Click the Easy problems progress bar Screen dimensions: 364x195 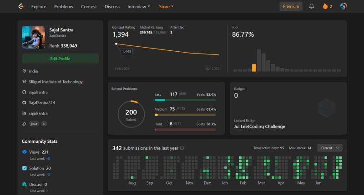coord(185,100)
